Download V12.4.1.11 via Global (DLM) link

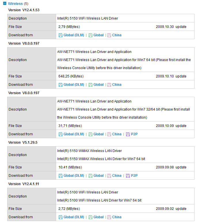(74, 217)
